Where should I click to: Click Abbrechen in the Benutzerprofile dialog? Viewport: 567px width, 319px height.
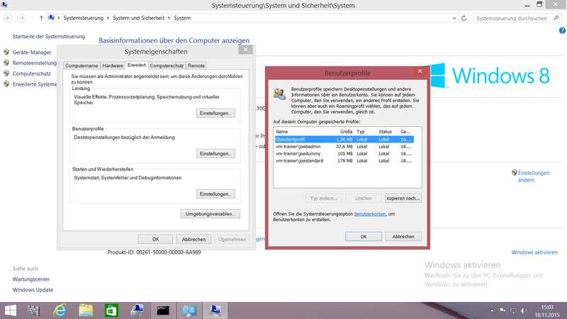click(403, 236)
